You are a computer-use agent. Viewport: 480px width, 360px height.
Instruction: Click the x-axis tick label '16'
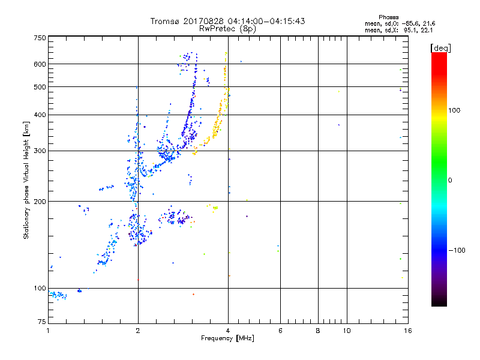pos(408,331)
